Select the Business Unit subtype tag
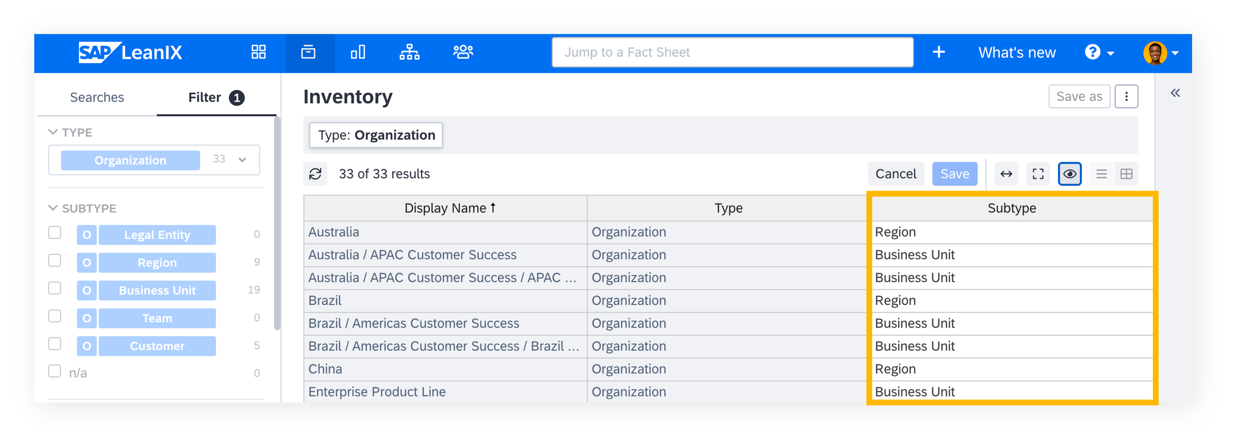Viewport: 1235px width, 446px height. click(157, 290)
